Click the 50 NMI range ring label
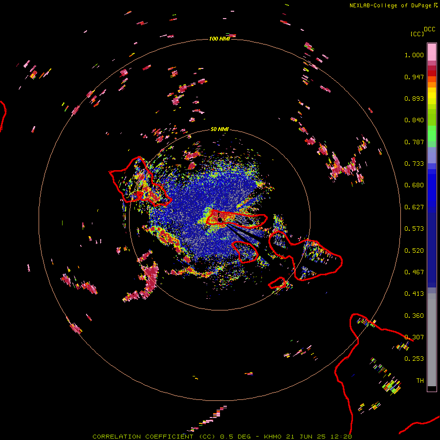 point(220,129)
